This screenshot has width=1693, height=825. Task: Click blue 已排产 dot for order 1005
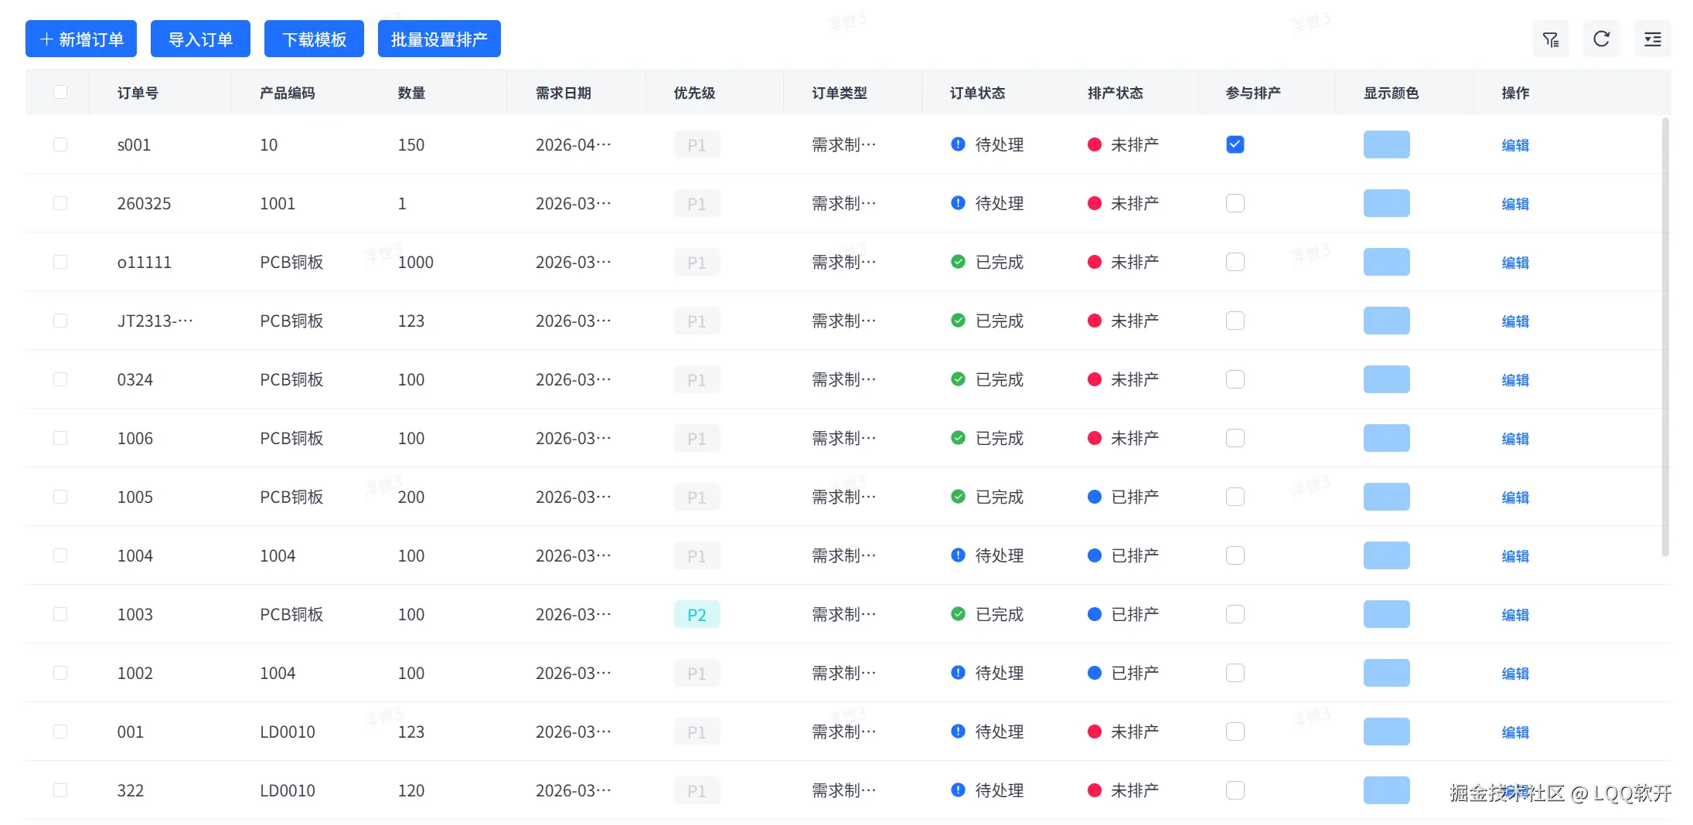(1094, 497)
